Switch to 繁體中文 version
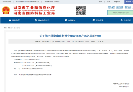The height and width of the screenshot is (92, 133). [x=117, y=2]
